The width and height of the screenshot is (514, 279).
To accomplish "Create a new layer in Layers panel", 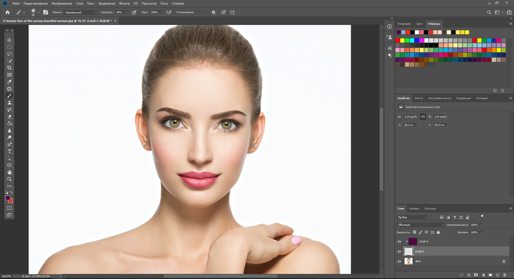I will pyautogui.click(x=498, y=275).
